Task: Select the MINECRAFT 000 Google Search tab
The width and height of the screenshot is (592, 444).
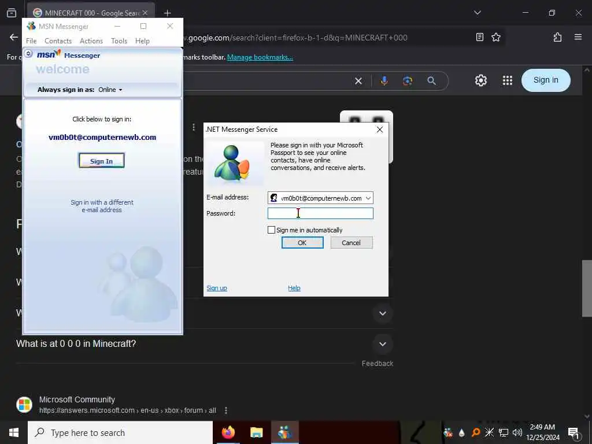Action: [91, 13]
